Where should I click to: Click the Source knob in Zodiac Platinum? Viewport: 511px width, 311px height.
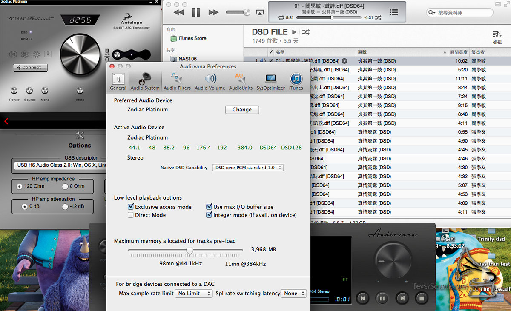tap(29, 91)
